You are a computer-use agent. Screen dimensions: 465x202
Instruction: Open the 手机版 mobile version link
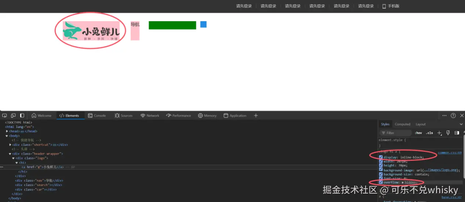tap(393, 6)
